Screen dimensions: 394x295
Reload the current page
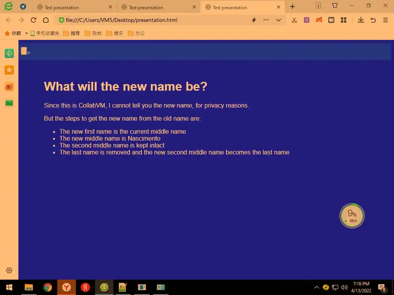click(x=33, y=20)
